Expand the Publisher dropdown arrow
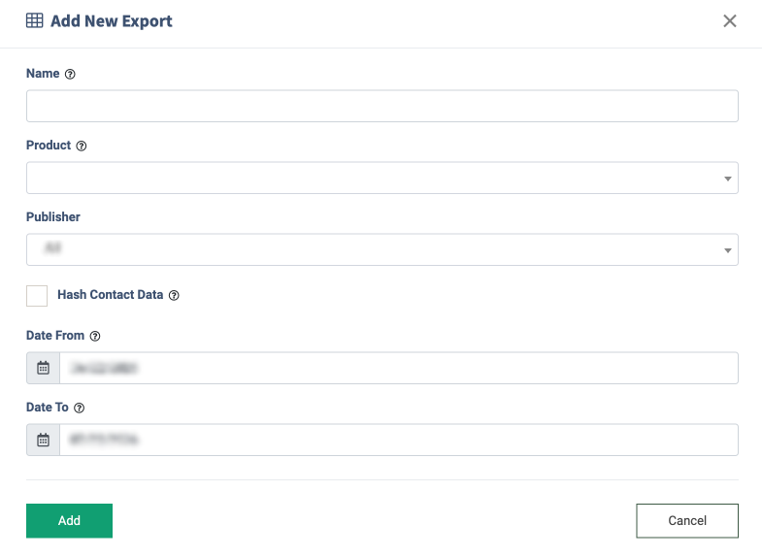 click(x=727, y=250)
